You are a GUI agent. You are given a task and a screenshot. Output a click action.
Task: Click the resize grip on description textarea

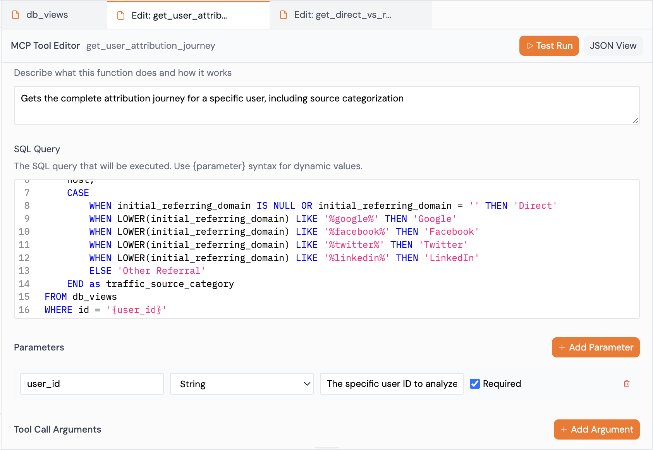tap(636, 120)
